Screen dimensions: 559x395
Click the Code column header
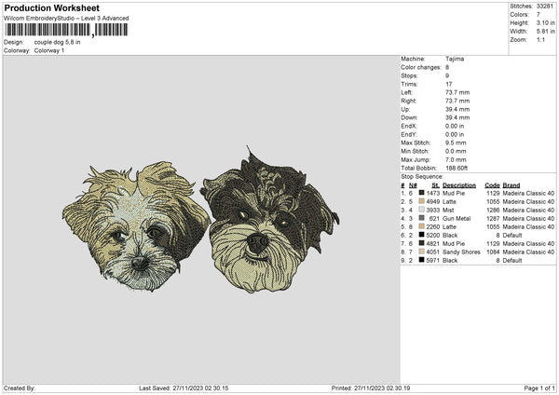pos(493,184)
